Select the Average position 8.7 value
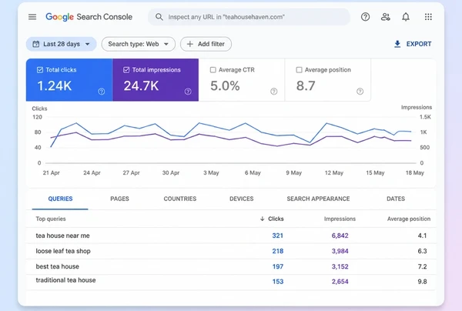The height and width of the screenshot is (311, 462). point(306,86)
